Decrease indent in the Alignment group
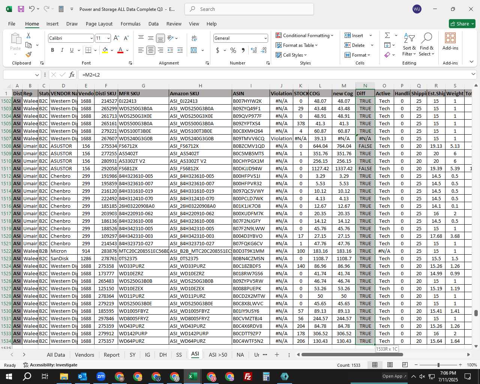Viewport: 480px width, 384px height. (170, 50)
